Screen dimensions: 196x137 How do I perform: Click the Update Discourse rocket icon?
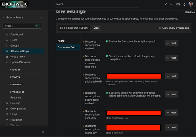7,62
